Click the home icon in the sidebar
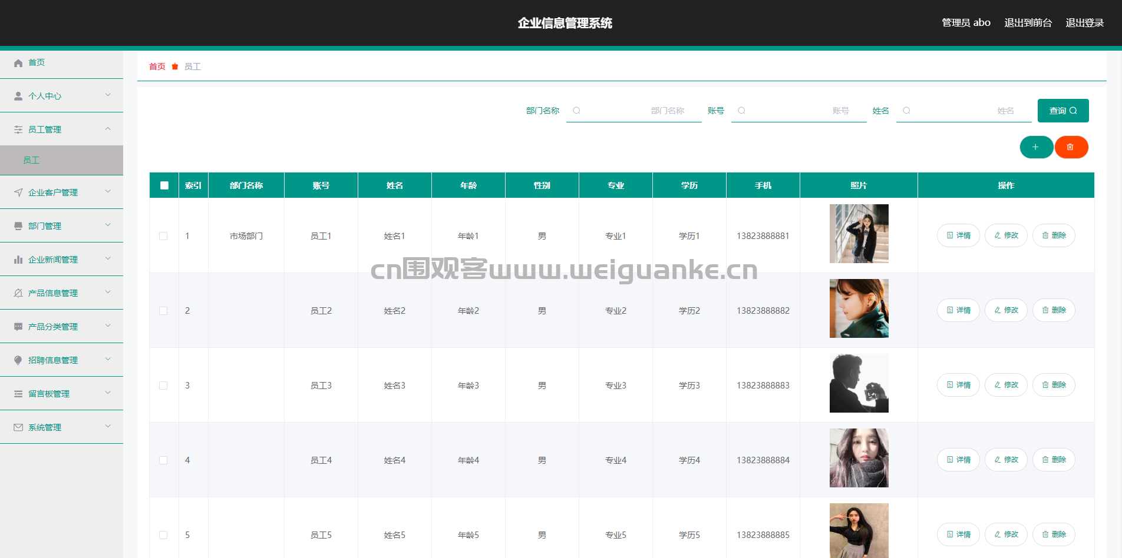The image size is (1122, 558). click(x=18, y=63)
